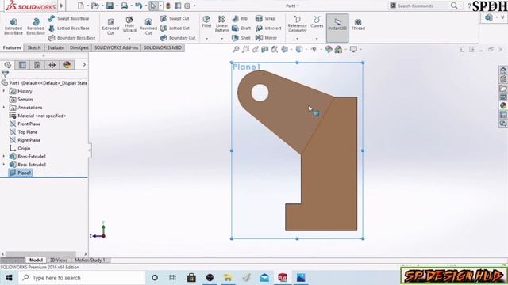Switch to the Evaluate ribbon tab
This screenshot has height=285, width=508.
tap(56, 47)
